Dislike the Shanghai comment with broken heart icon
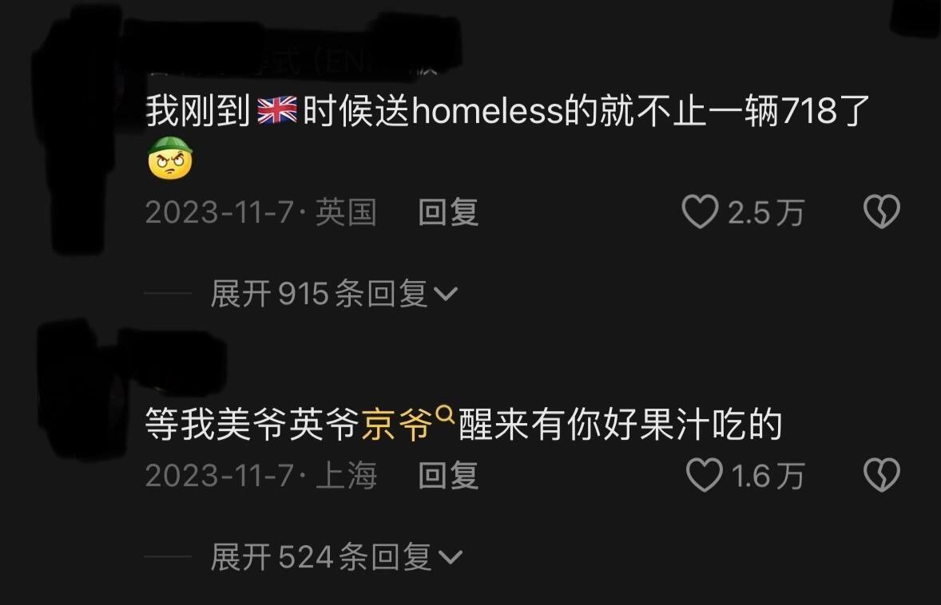The image size is (941, 605). pyautogui.click(x=882, y=476)
